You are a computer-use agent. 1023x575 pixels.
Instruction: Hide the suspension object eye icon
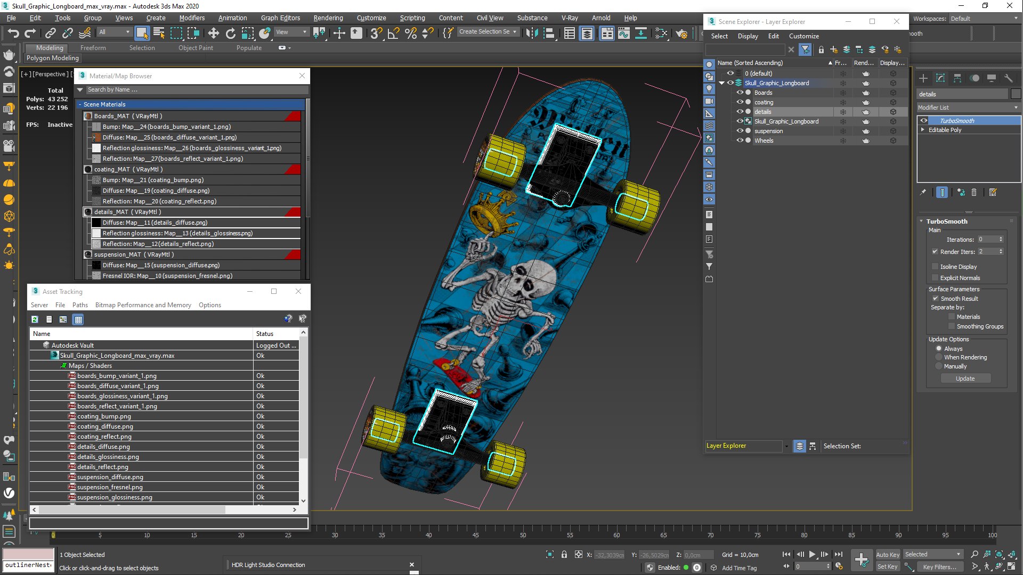tap(740, 131)
